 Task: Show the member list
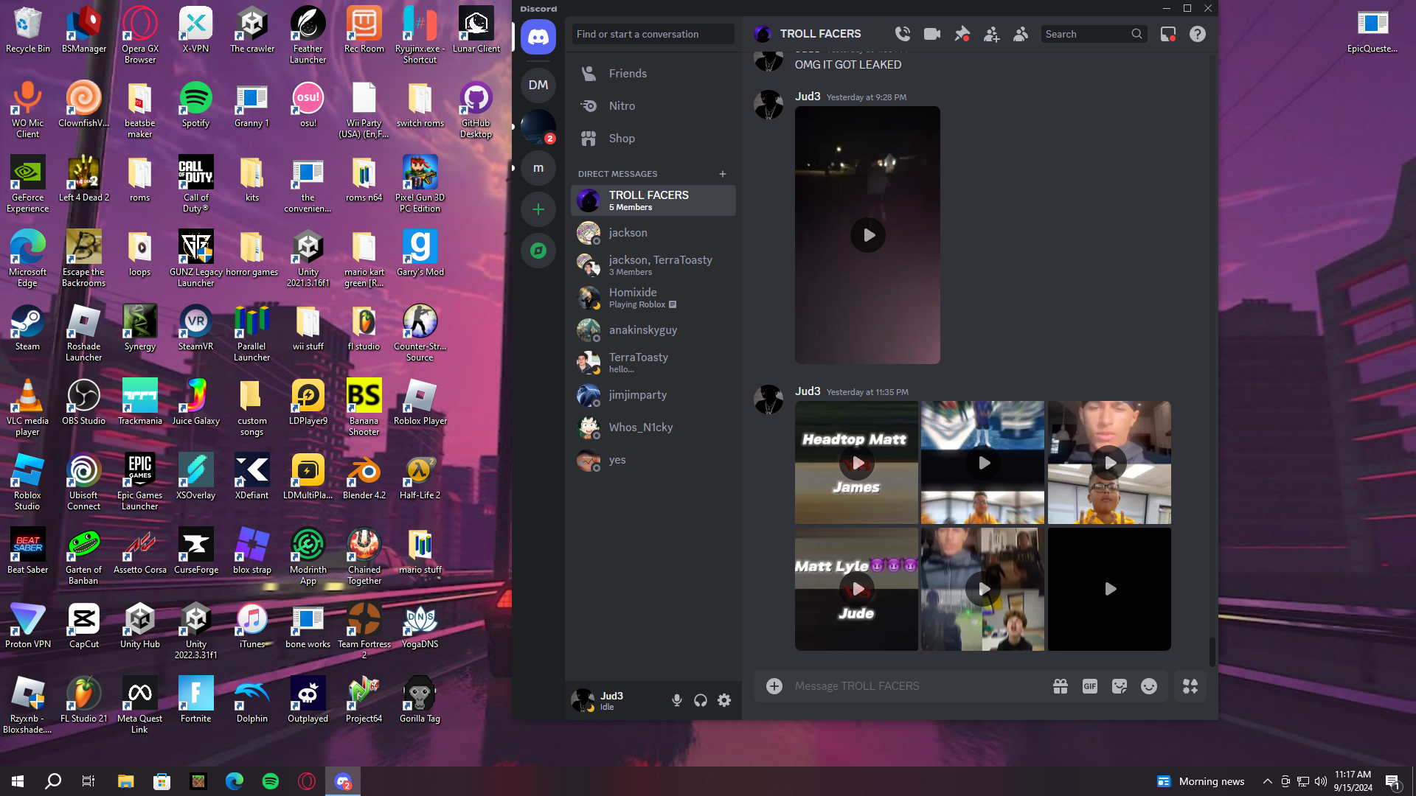pyautogui.click(x=1021, y=34)
